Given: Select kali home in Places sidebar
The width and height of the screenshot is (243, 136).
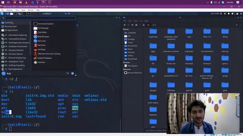Looking at the screenshot, I should click(128, 36).
